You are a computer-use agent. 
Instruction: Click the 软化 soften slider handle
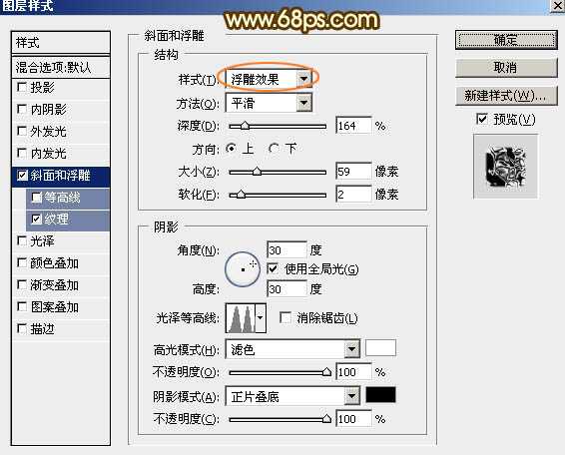241,195
